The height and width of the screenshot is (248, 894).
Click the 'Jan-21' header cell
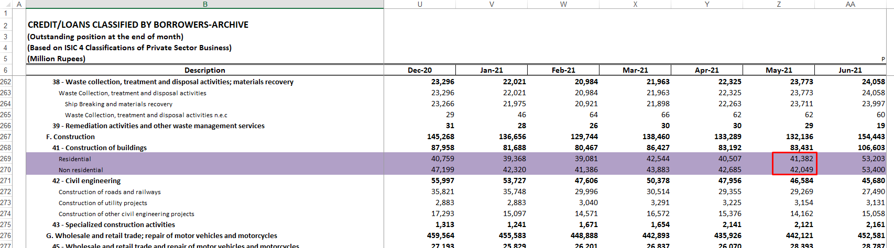[x=492, y=70]
